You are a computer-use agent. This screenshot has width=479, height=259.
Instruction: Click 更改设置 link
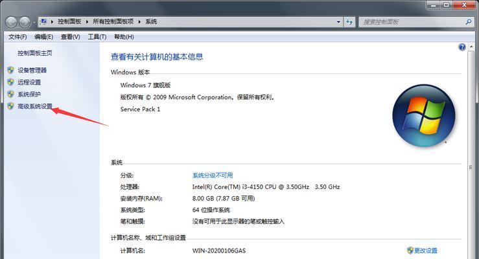[x=426, y=251]
